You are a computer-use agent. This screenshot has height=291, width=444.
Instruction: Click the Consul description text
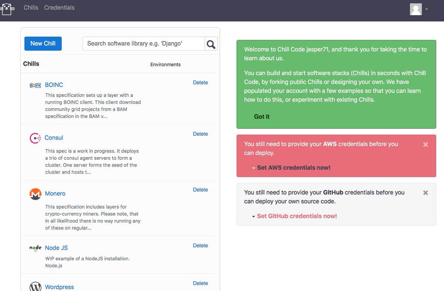[92, 161]
